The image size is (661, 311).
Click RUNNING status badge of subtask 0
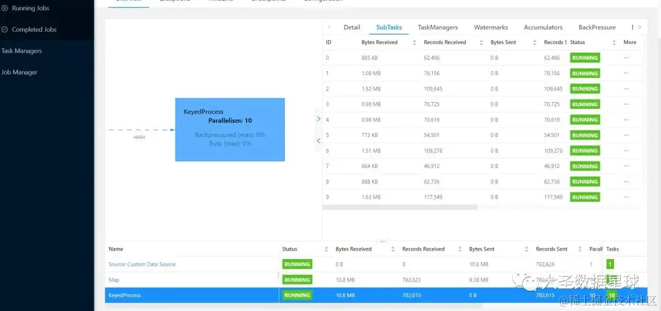point(584,57)
